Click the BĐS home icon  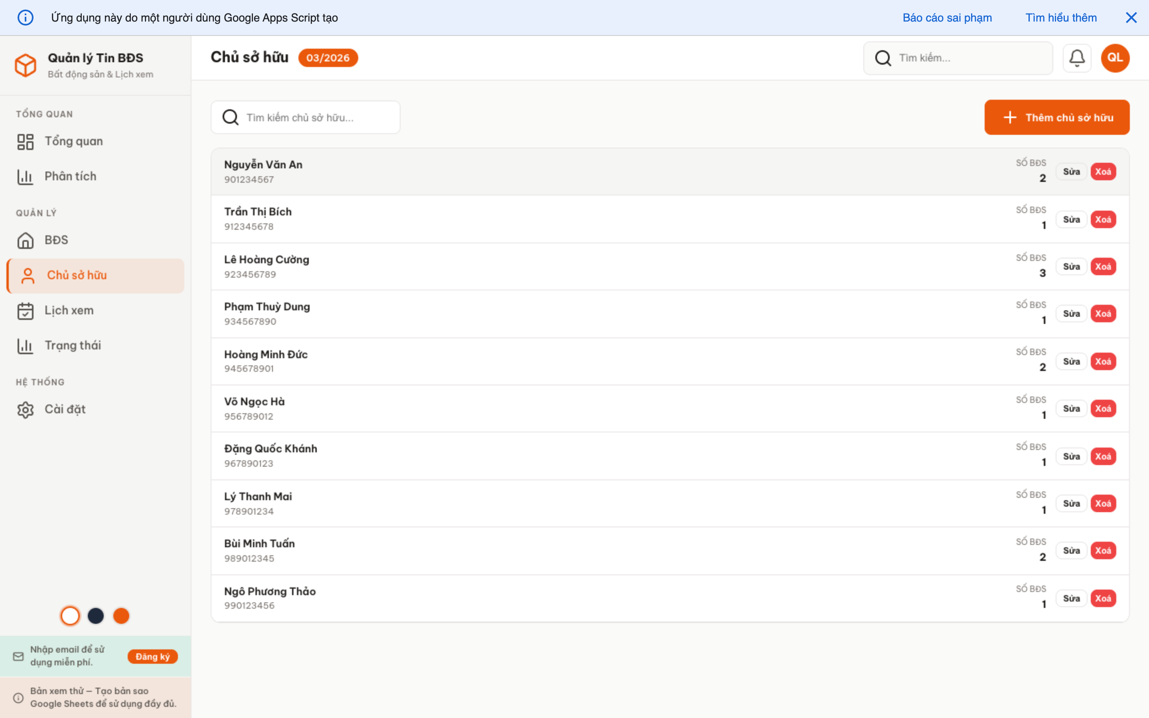pyautogui.click(x=26, y=240)
